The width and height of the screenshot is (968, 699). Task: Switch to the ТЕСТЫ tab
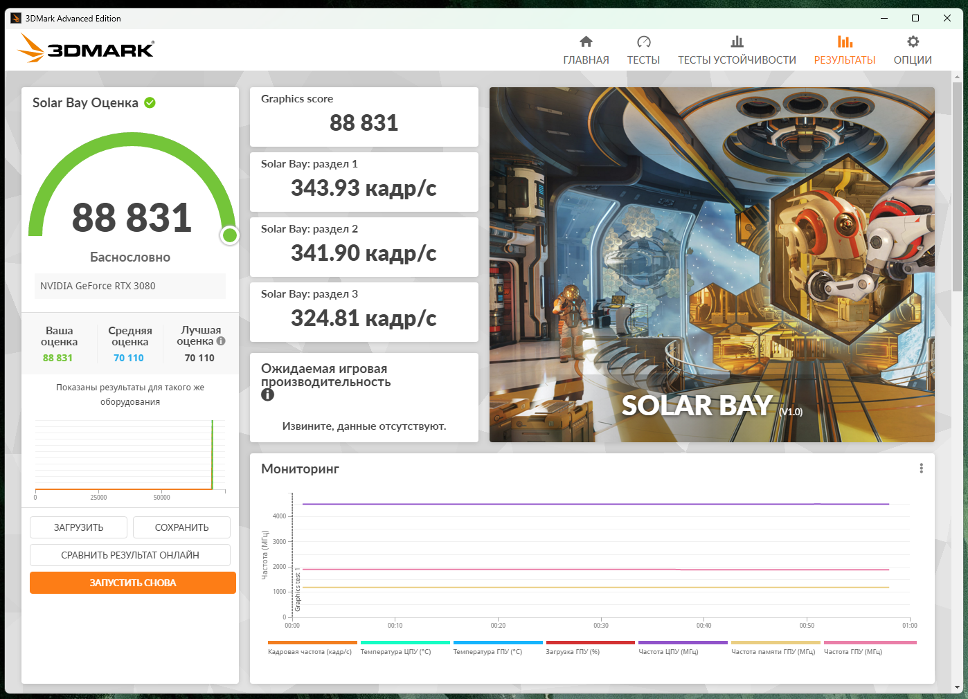(x=643, y=51)
